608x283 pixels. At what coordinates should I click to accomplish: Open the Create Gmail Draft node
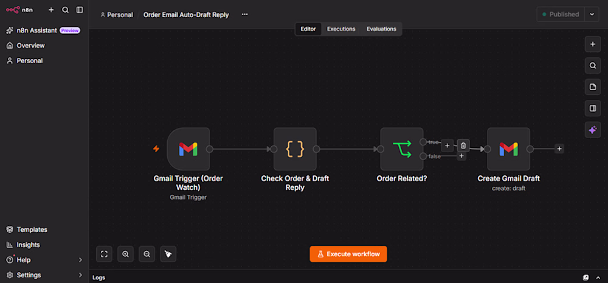[x=509, y=149]
